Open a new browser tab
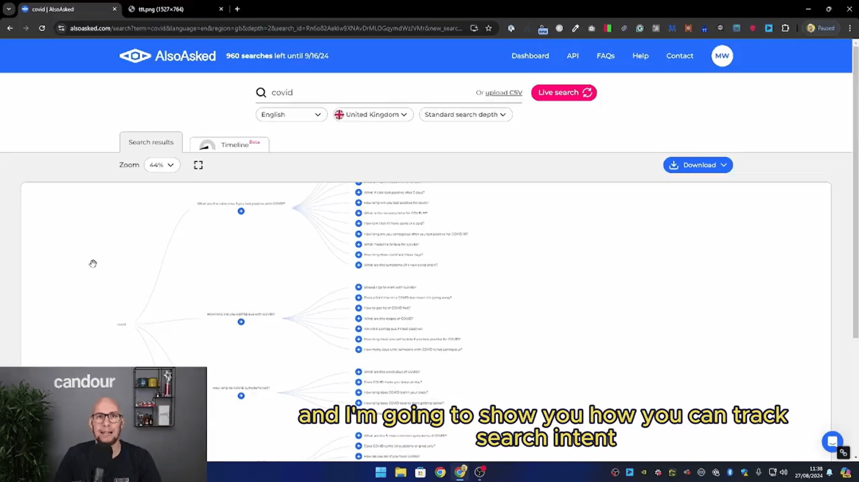Screen dimensions: 859x482 point(237,9)
